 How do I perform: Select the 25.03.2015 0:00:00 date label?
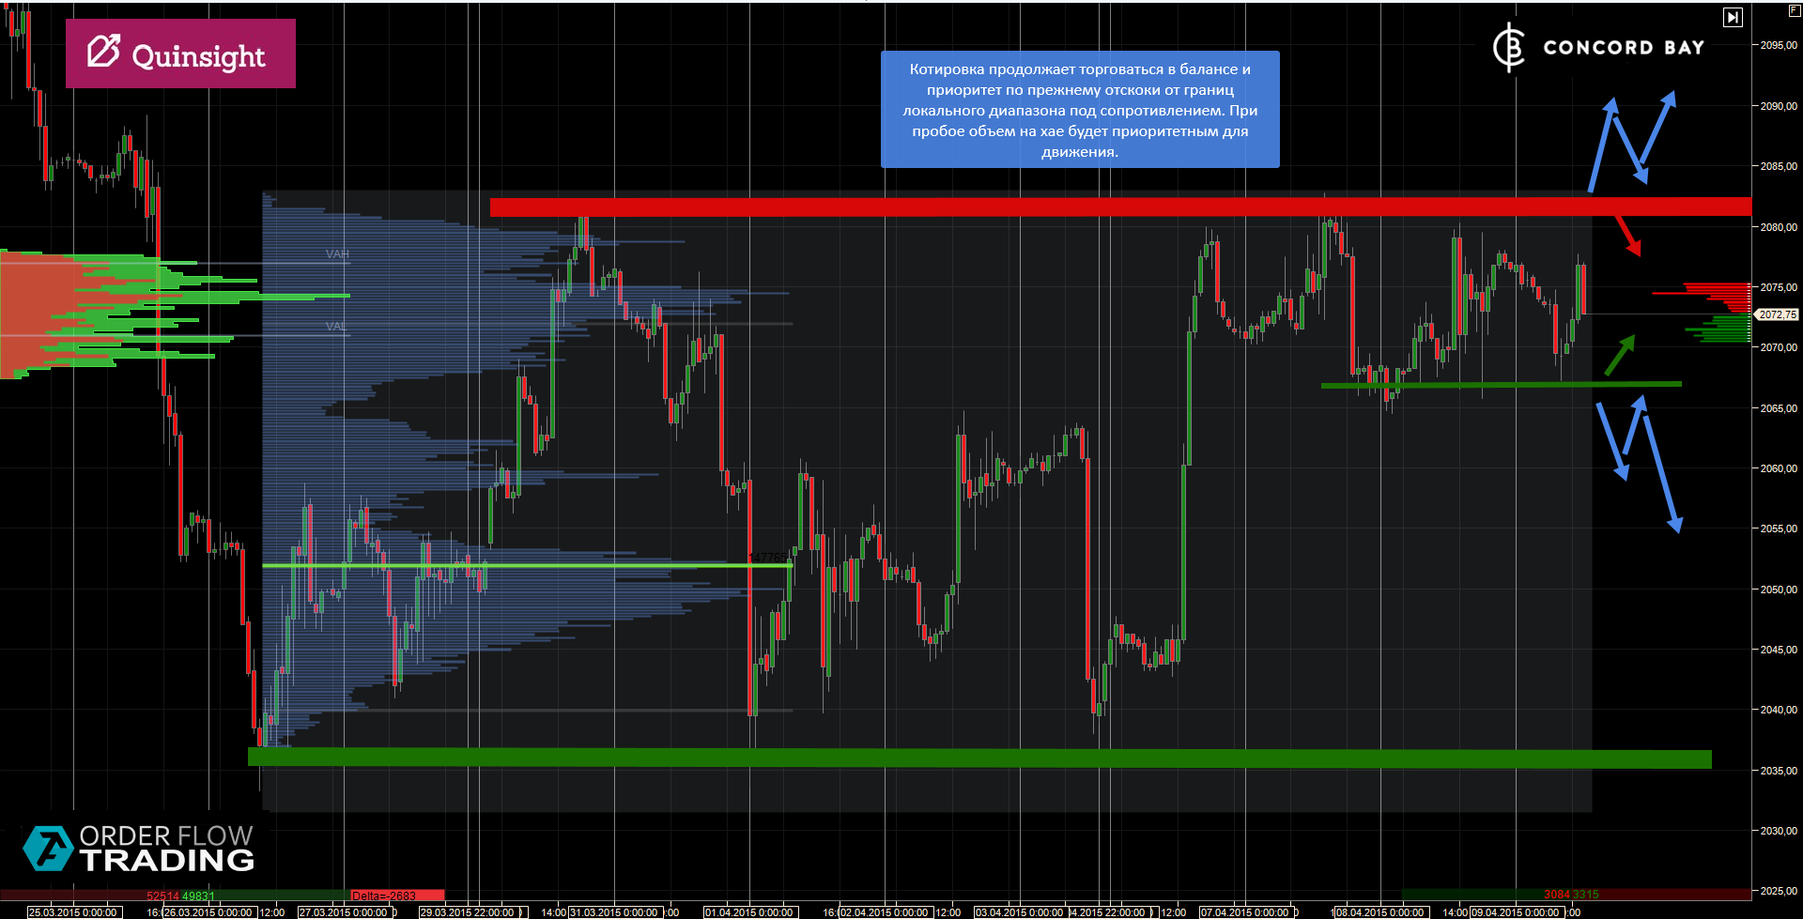click(x=74, y=912)
